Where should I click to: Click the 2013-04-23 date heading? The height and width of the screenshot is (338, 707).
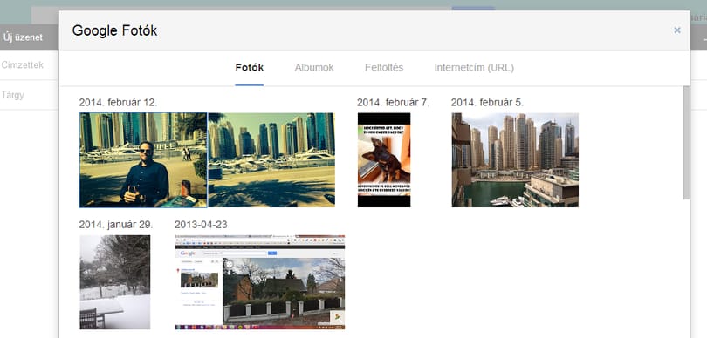201,225
